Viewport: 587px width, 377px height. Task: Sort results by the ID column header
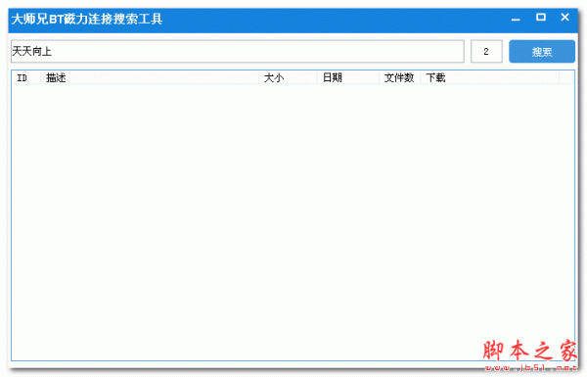point(26,77)
